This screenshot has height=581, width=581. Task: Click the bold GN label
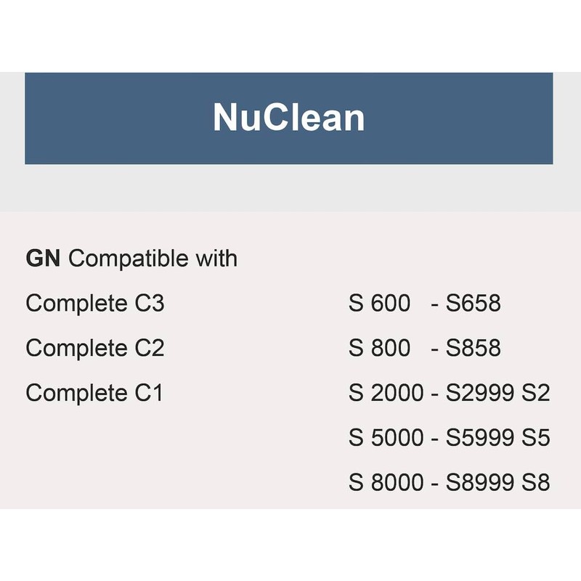(43, 258)
